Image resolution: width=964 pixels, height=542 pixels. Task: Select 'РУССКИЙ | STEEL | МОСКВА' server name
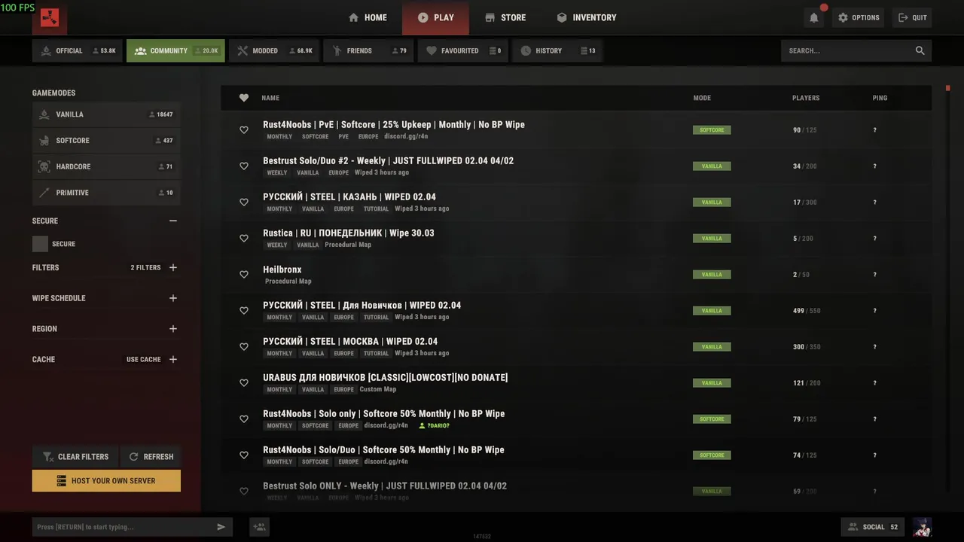350,342
